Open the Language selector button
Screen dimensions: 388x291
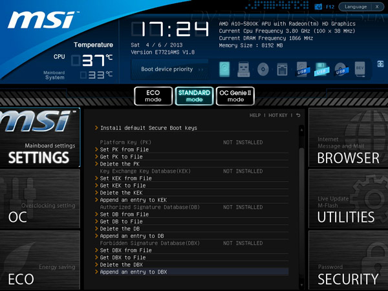(x=356, y=6)
